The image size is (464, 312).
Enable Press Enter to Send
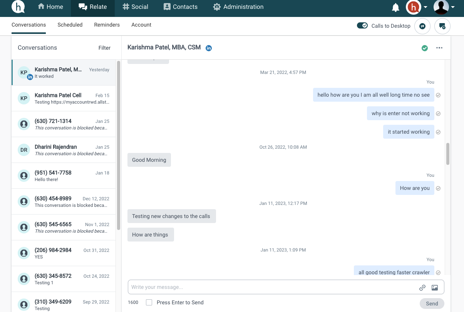coord(149,302)
